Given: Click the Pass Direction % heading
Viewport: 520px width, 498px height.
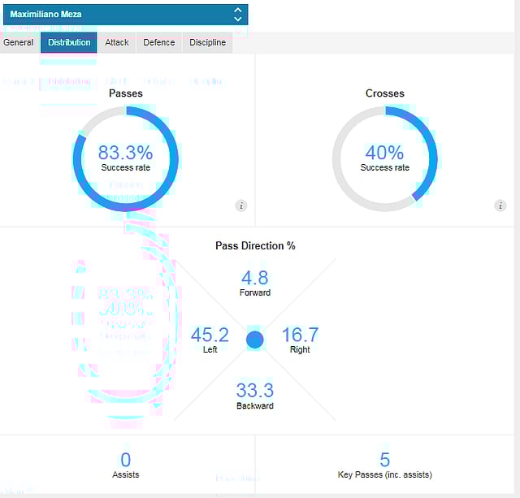Looking at the screenshot, I should coord(255,245).
